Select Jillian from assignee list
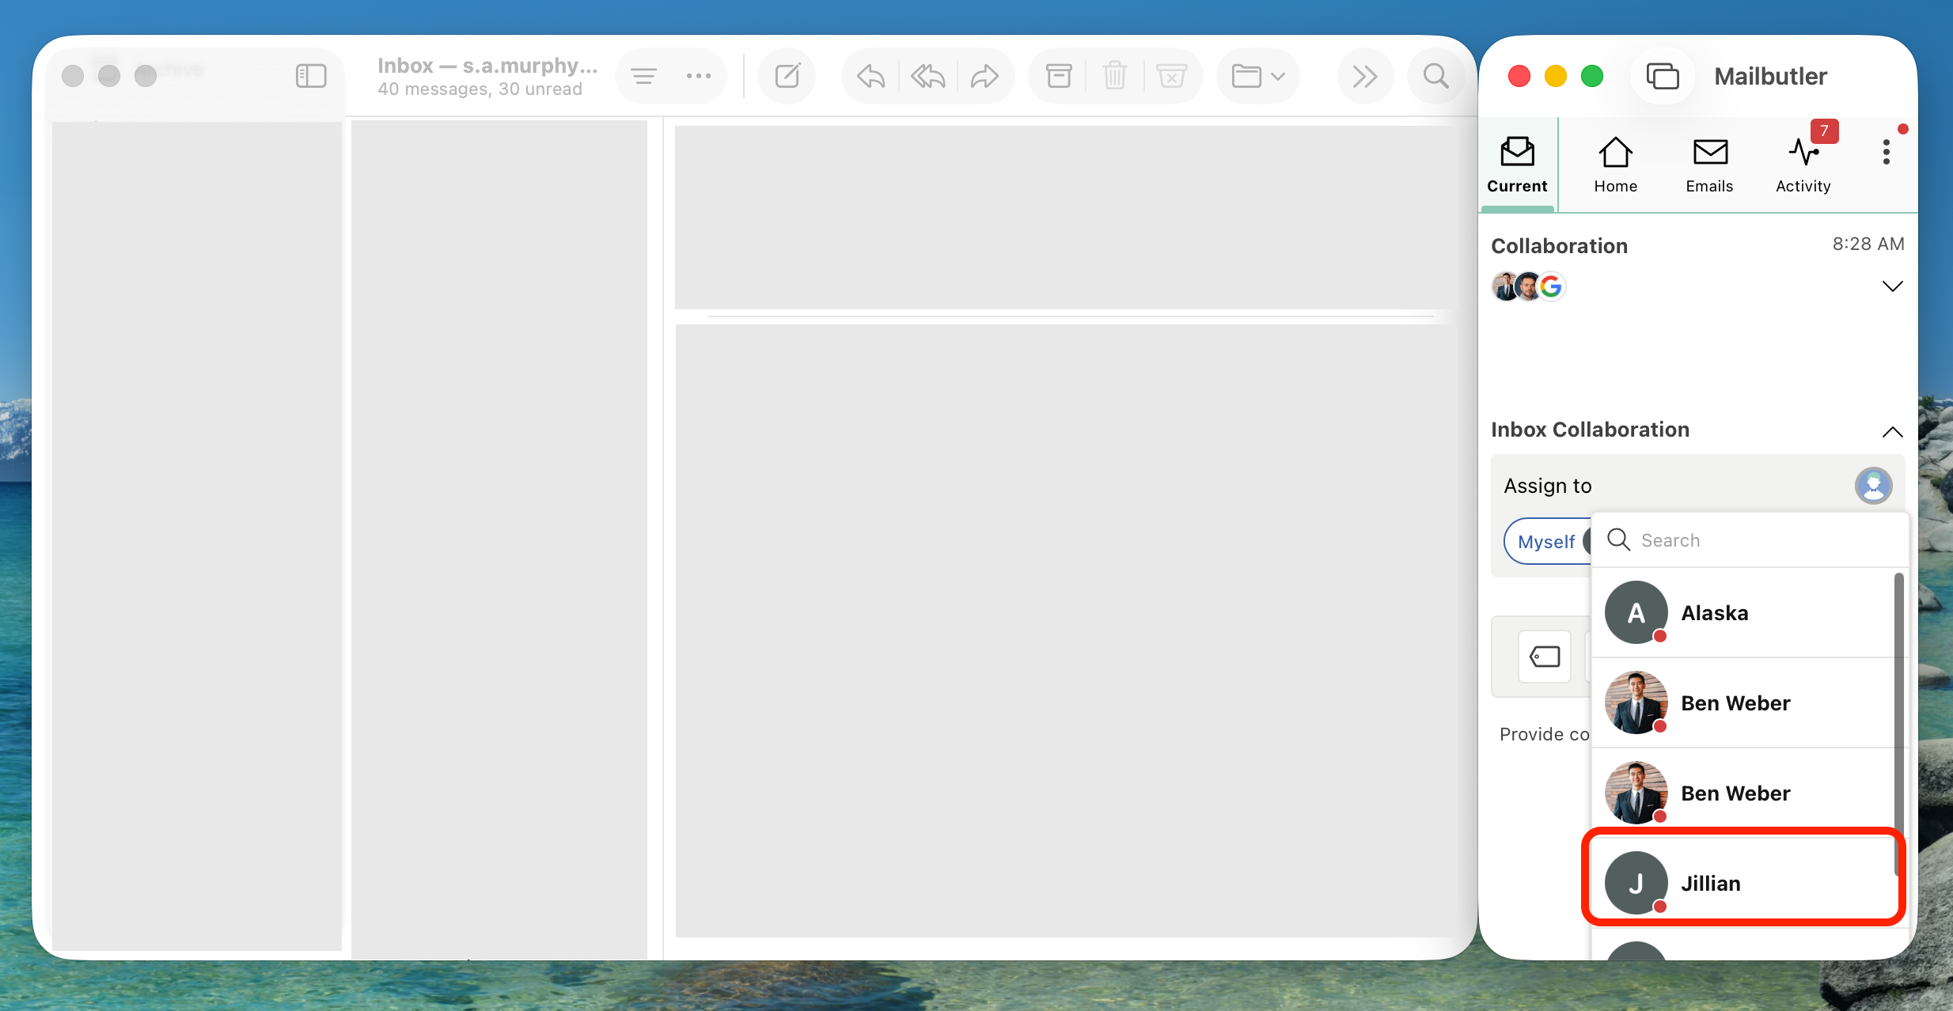Viewport: 1953px width, 1011px height. click(1744, 884)
